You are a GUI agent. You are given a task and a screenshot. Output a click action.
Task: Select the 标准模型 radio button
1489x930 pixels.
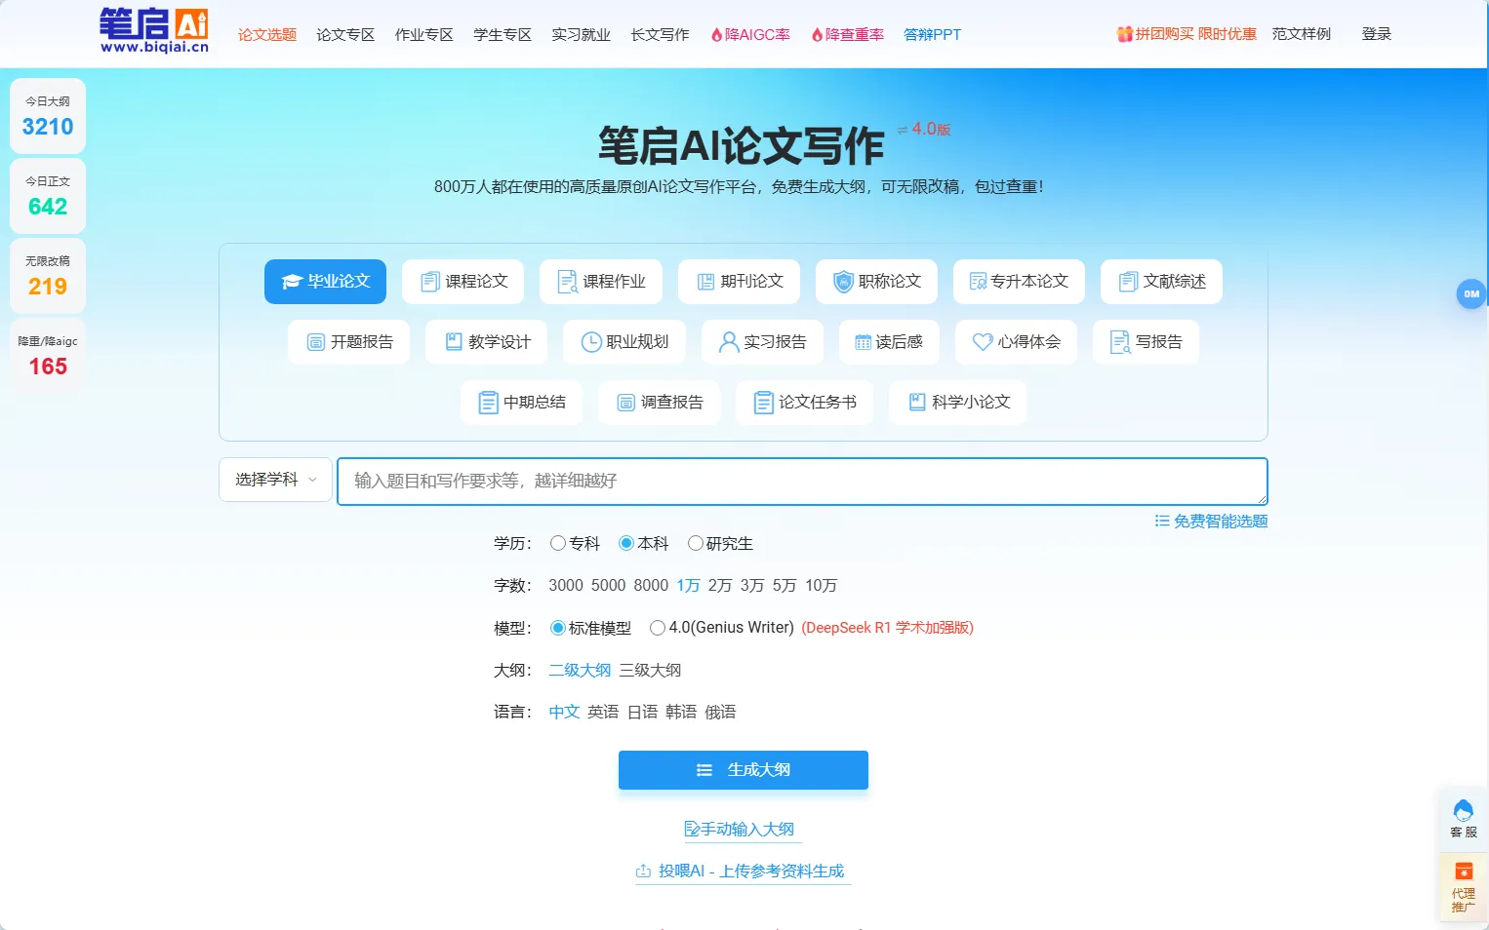pyautogui.click(x=558, y=628)
